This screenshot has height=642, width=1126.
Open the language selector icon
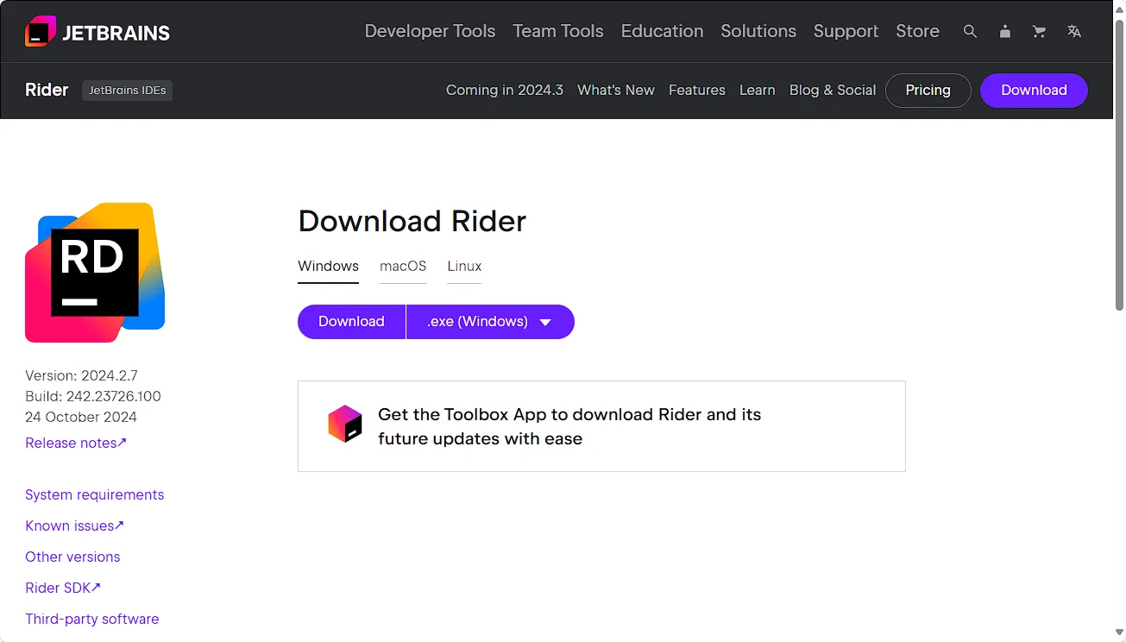[1073, 31]
